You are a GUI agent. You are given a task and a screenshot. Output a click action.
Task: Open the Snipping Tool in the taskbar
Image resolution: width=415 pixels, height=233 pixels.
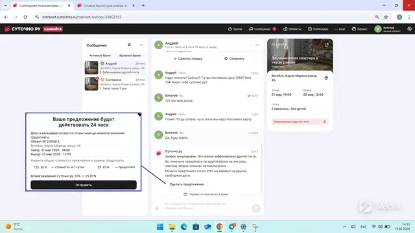[255, 227]
